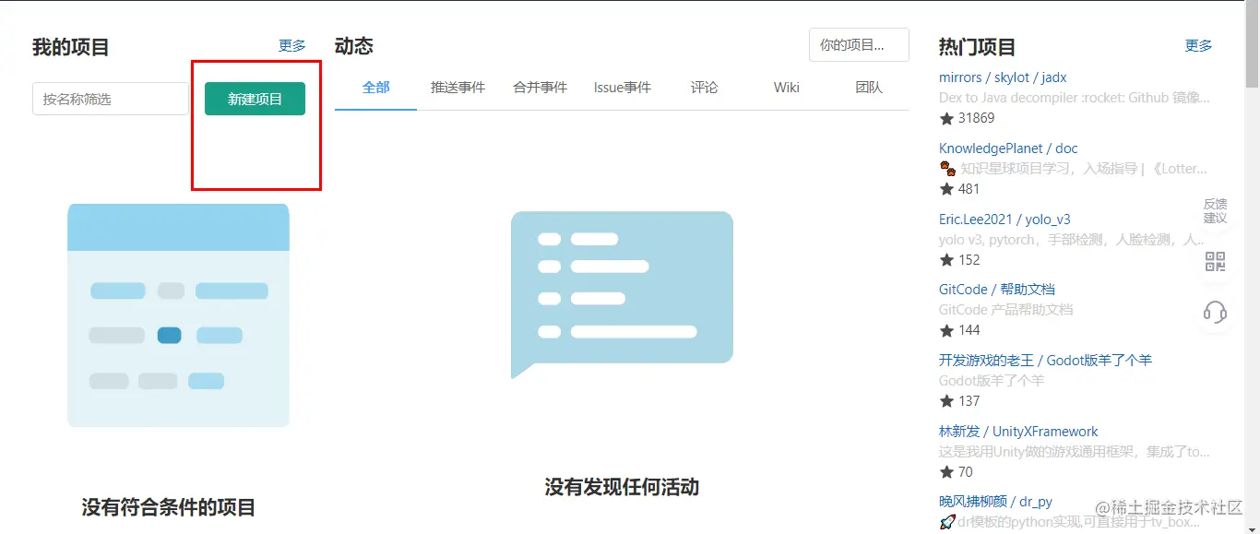This screenshot has height=534, width=1260.
Task: Click the 这是我用Unity做的游戏通用框架 description
Action: click(1075, 452)
